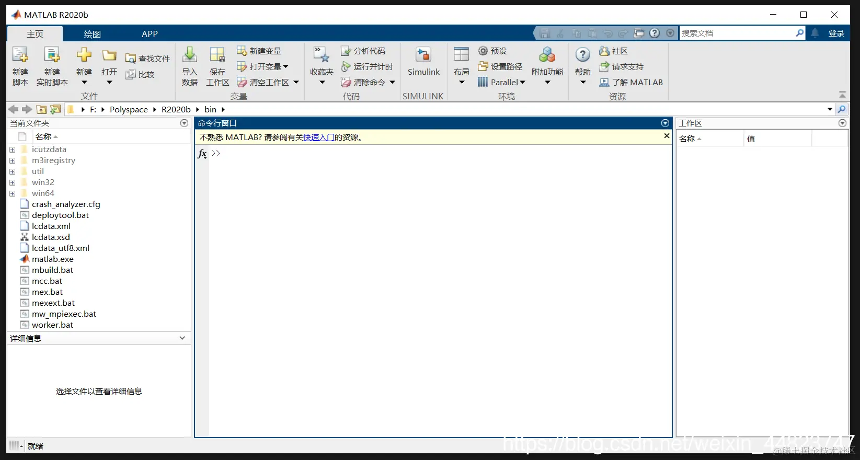This screenshot has width=860, height=460.
Task: Expand the m3iregistry folder
Action: [x=12, y=160]
